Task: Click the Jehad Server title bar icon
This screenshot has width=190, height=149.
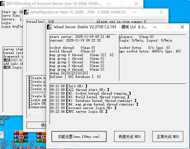Action: (x=50, y=27)
